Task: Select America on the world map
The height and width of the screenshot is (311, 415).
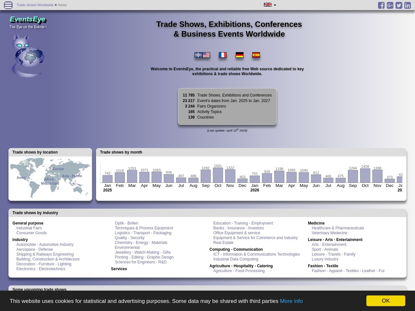Action: 23,178
